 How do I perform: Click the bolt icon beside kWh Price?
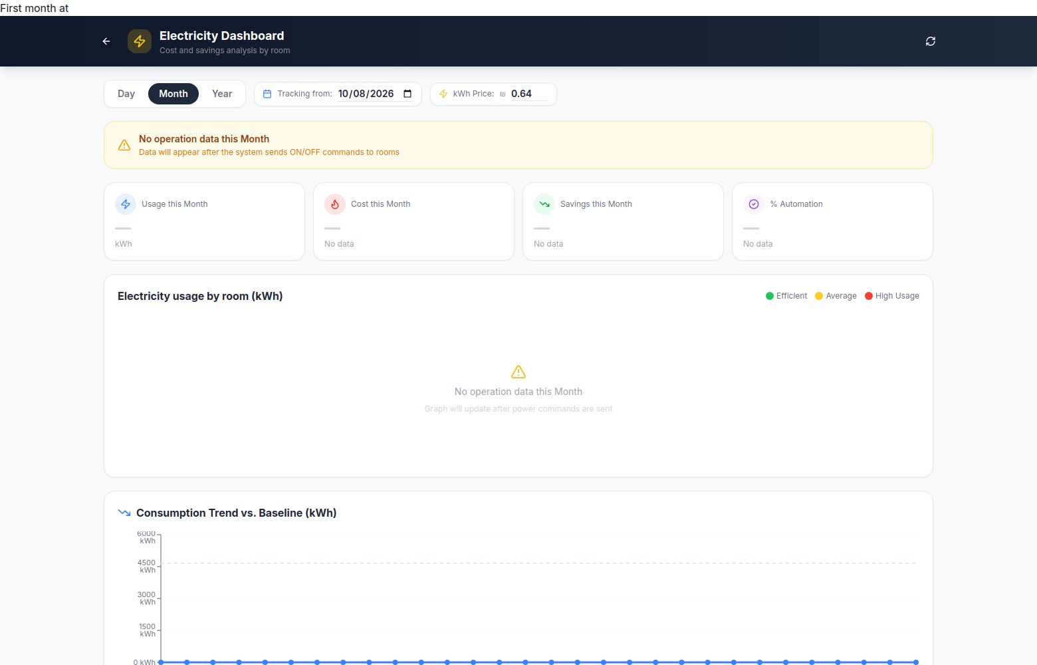tap(443, 94)
